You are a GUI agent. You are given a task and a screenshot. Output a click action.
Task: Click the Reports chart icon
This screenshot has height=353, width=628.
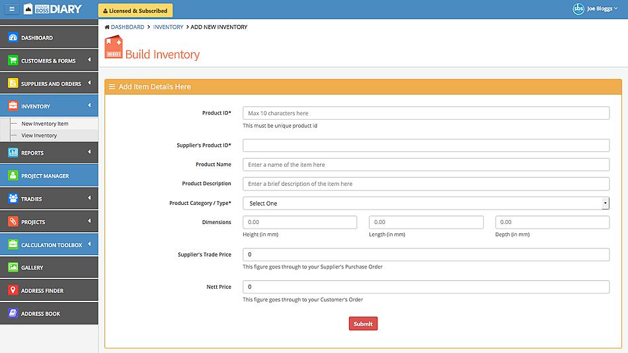click(x=13, y=153)
